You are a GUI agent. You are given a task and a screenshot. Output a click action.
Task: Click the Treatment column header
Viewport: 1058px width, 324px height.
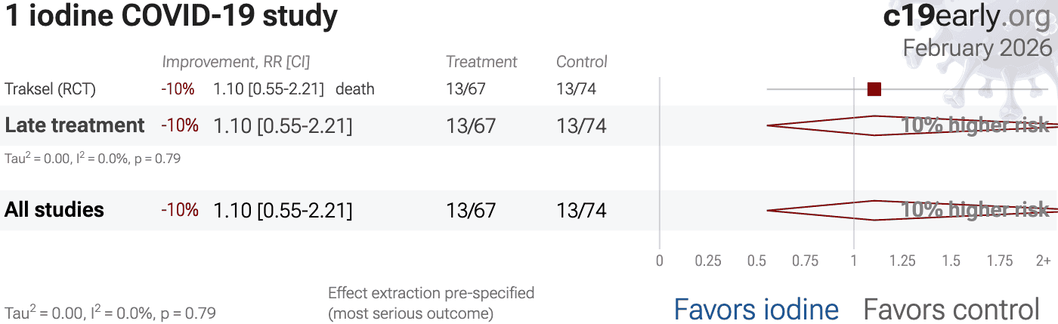point(481,62)
